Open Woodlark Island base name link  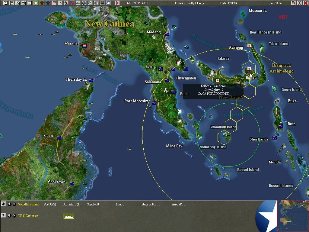coord(29,204)
